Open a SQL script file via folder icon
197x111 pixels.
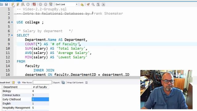tap(1, 4)
